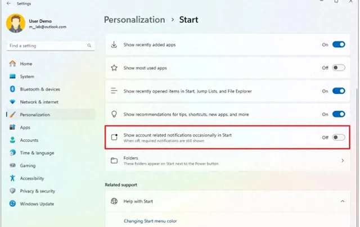
Task: Click the Find a setting search field
Action: [51, 46]
